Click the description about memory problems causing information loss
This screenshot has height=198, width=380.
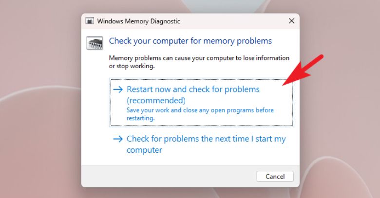tap(199, 62)
